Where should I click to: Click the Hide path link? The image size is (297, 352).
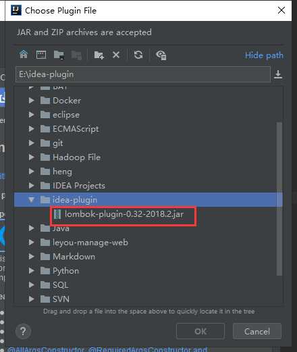(x=264, y=55)
